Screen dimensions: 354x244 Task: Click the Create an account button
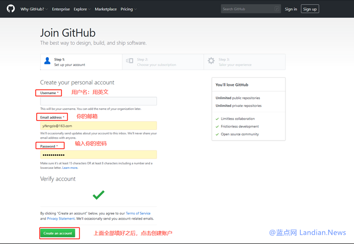click(58, 233)
